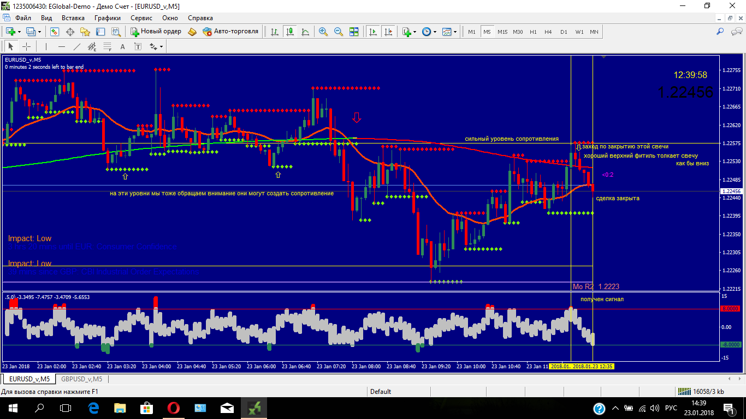746x419 pixels.
Task: Draw a trendline with the diagonal line tool
Action: (x=76, y=46)
